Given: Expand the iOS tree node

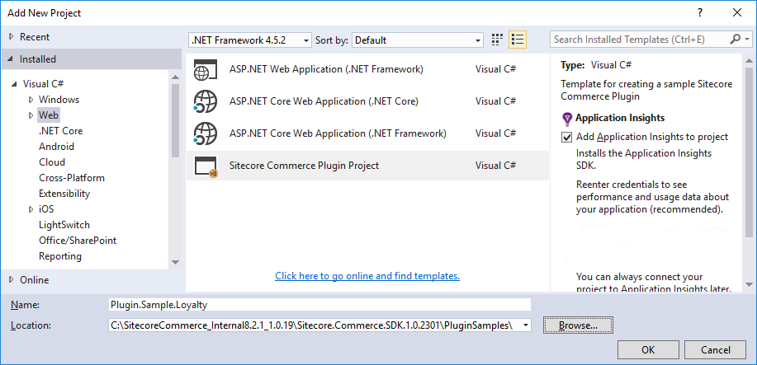Looking at the screenshot, I should (x=31, y=209).
